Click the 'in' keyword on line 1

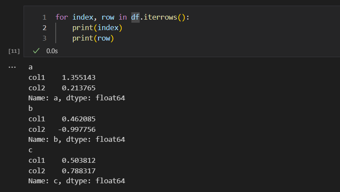point(123,17)
